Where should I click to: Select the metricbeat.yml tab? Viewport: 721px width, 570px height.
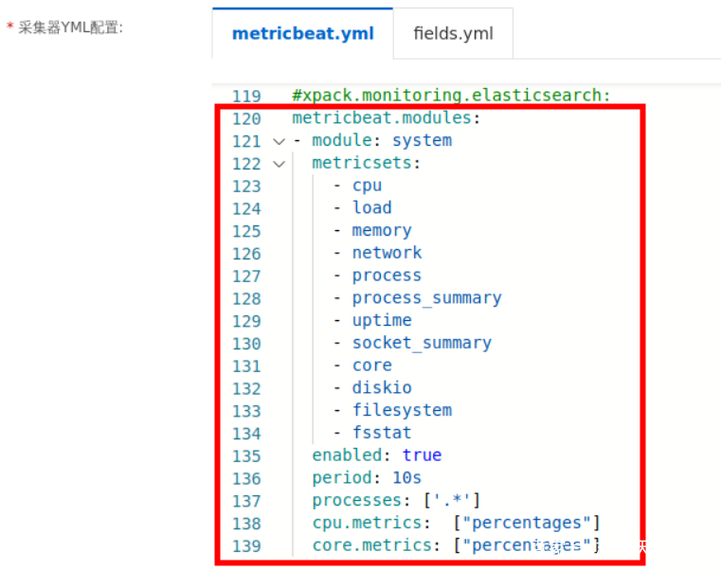click(x=302, y=33)
